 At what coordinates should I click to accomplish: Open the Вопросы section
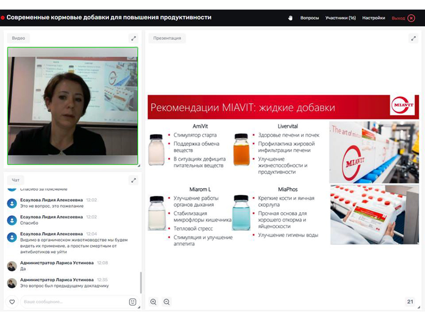point(310,18)
